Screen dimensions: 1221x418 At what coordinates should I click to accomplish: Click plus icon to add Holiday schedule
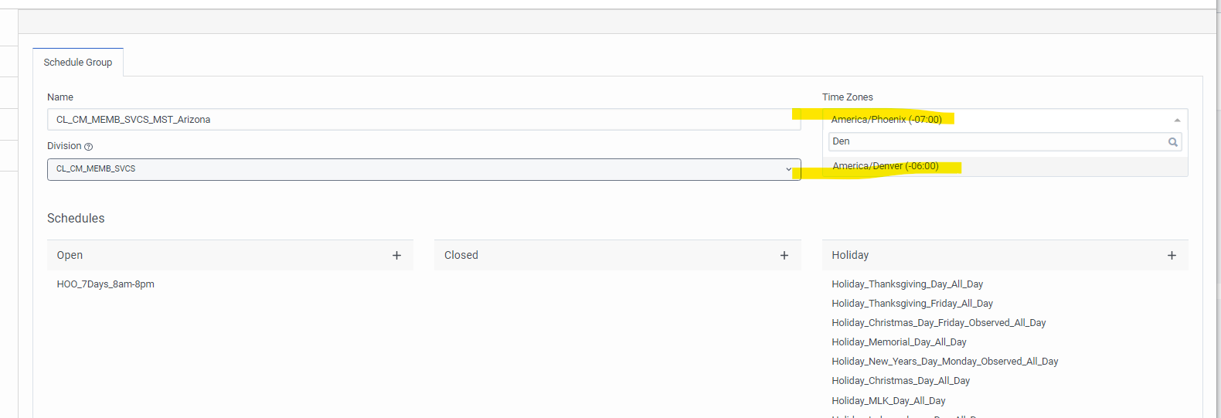tap(1172, 256)
